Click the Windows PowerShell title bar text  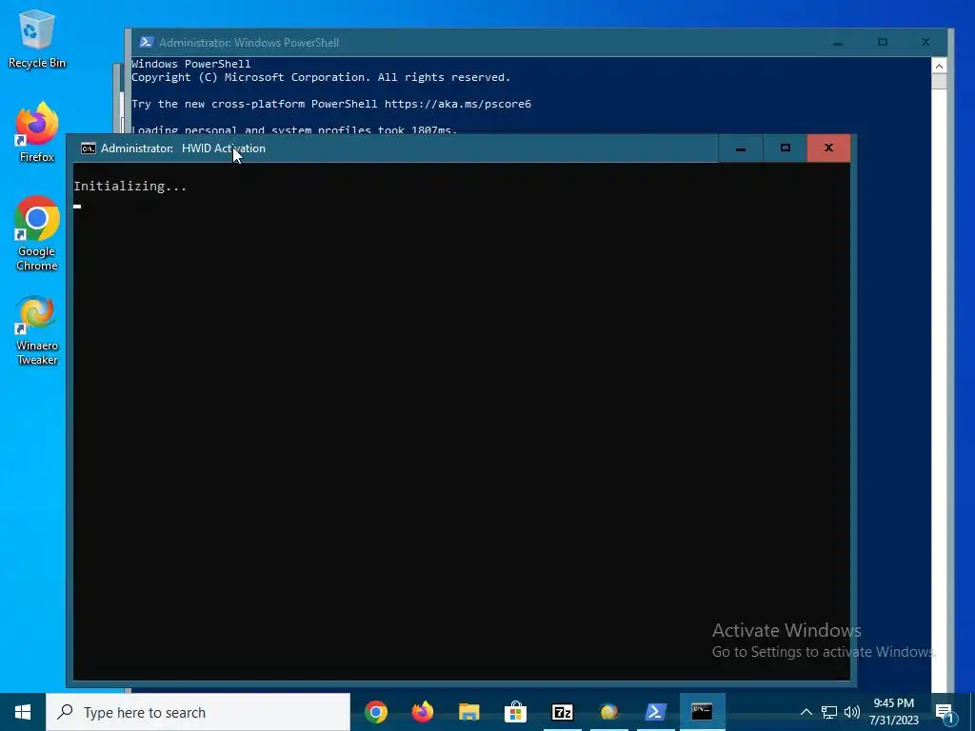coord(249,42)
